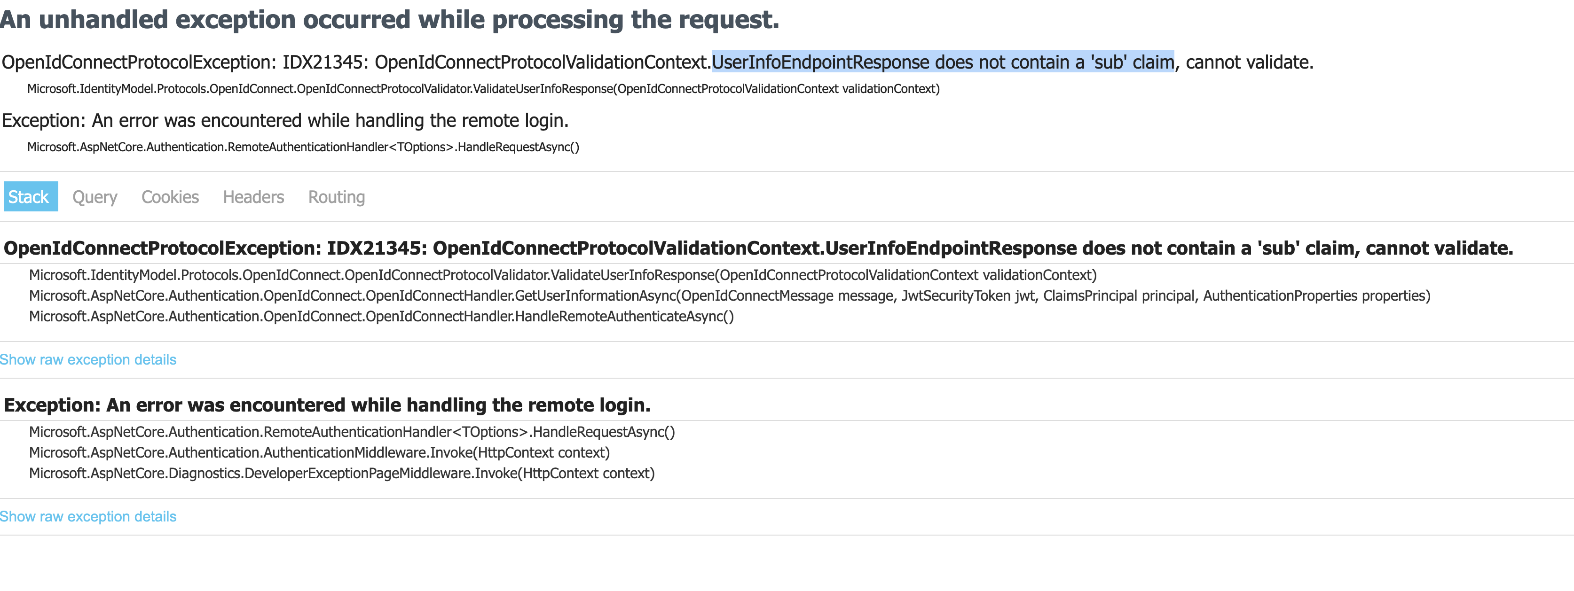This screenshot has height=591, width=1574.
Task: Show raw exception details for OpenIdConnectProtocolException
Action: [x=87, y=359]
